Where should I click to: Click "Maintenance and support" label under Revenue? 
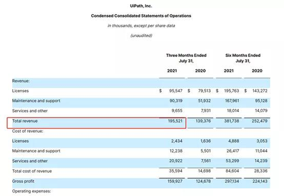click(36, 101)
